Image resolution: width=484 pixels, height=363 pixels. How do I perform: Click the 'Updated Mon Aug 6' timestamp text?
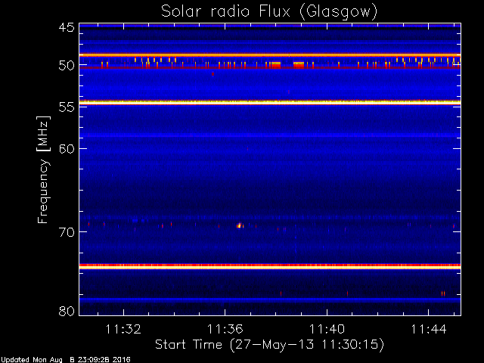66,360
